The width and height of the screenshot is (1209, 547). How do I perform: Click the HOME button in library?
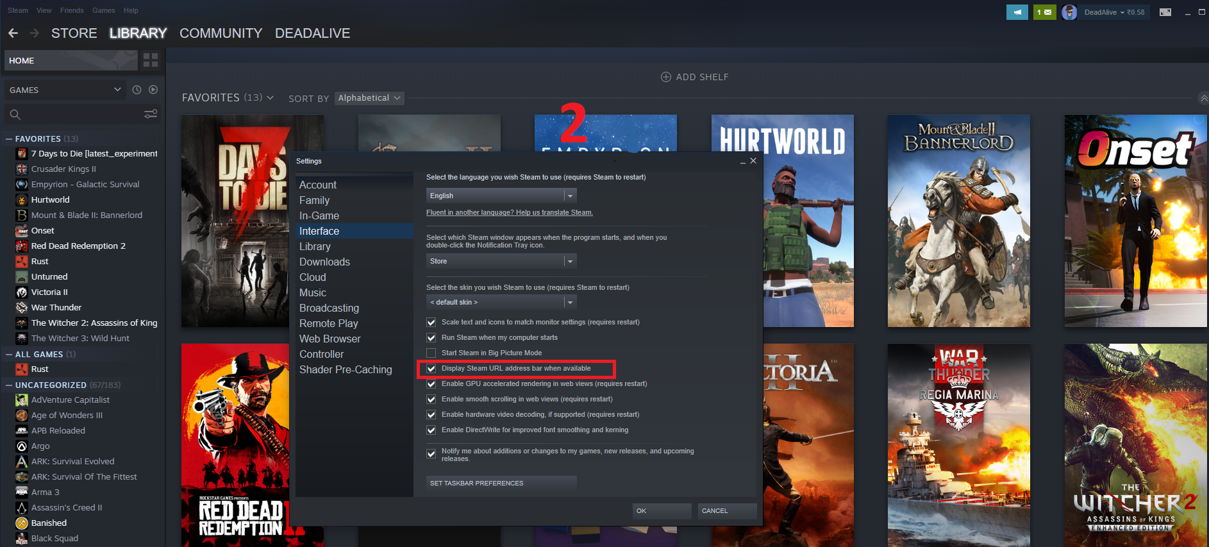71,60
